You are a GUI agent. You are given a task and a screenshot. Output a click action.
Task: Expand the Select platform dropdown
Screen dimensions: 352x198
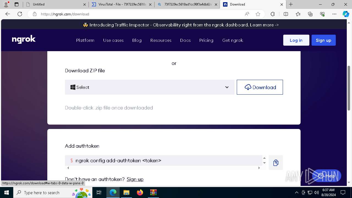coord(150,87)
